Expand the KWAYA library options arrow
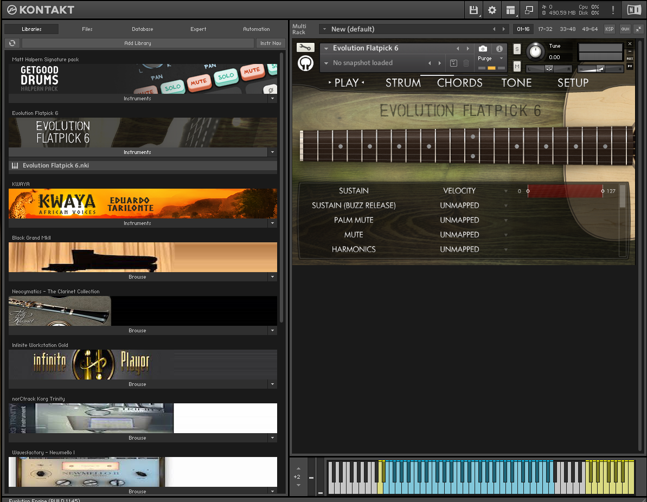This screenshot has width=647, height=502. [x=272, y=223]
